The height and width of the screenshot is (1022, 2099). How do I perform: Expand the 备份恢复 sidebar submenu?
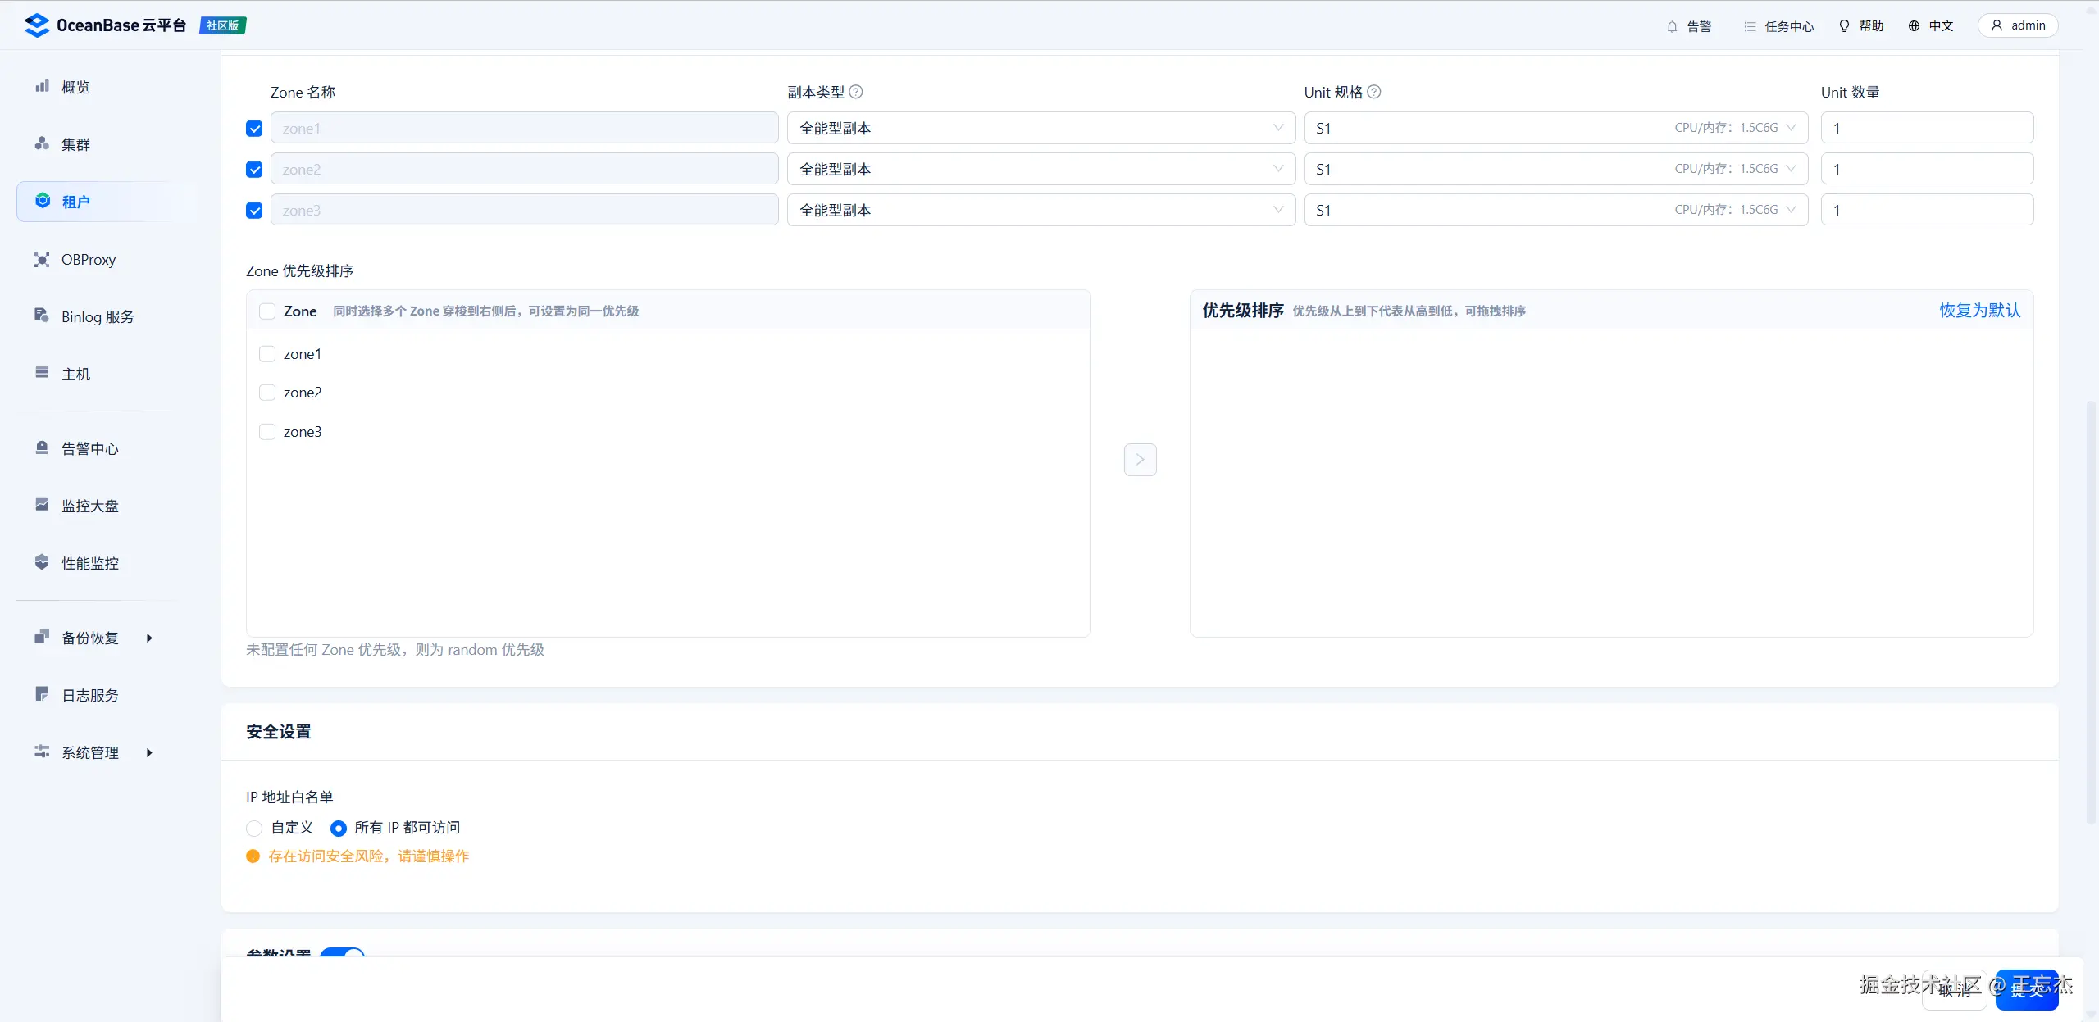pyautogui.click(x=92, y=638)
